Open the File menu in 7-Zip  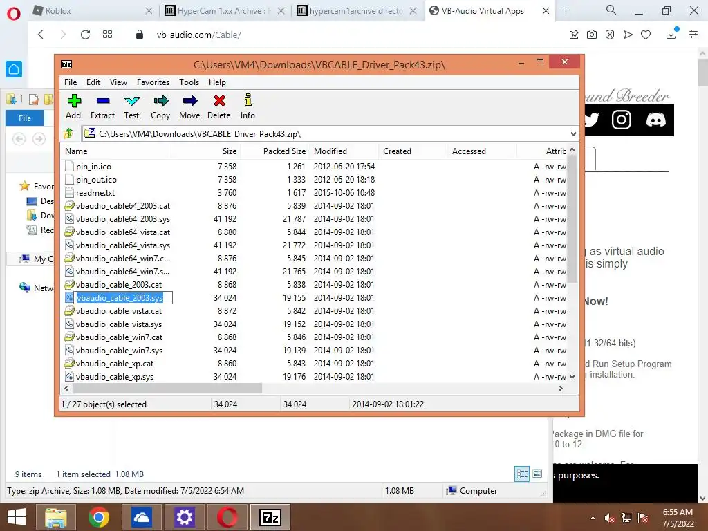(71, 82)
